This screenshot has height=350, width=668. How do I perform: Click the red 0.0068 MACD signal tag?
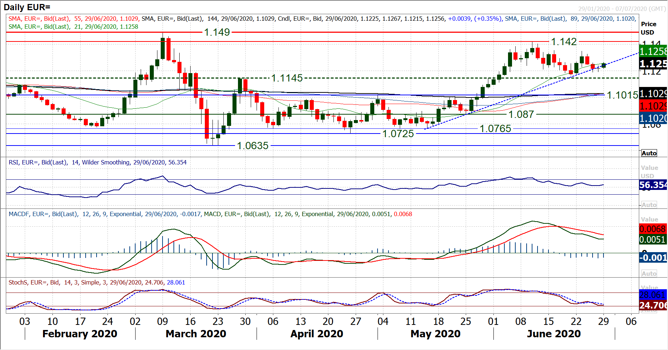tap(652, 229)
